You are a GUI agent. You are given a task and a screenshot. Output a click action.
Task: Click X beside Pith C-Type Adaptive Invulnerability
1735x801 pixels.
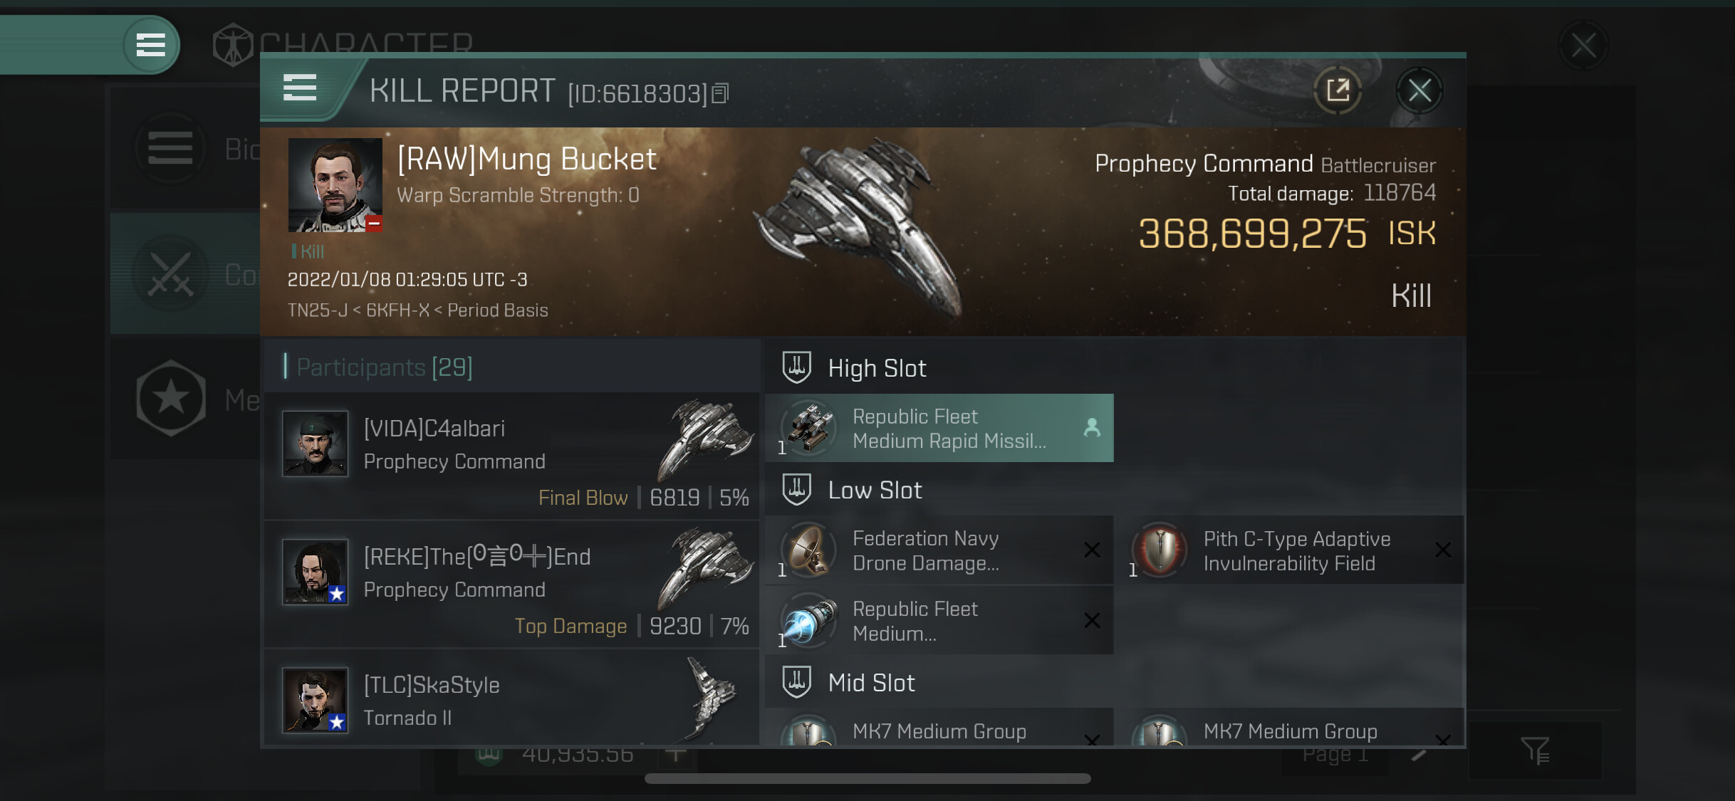[x=1442, y=550]
